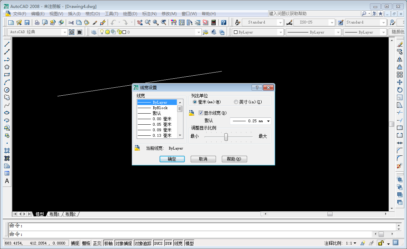Enable 正交 mode in status bar
This screenshot has width=407, height=249.
(x=97, y=243)
